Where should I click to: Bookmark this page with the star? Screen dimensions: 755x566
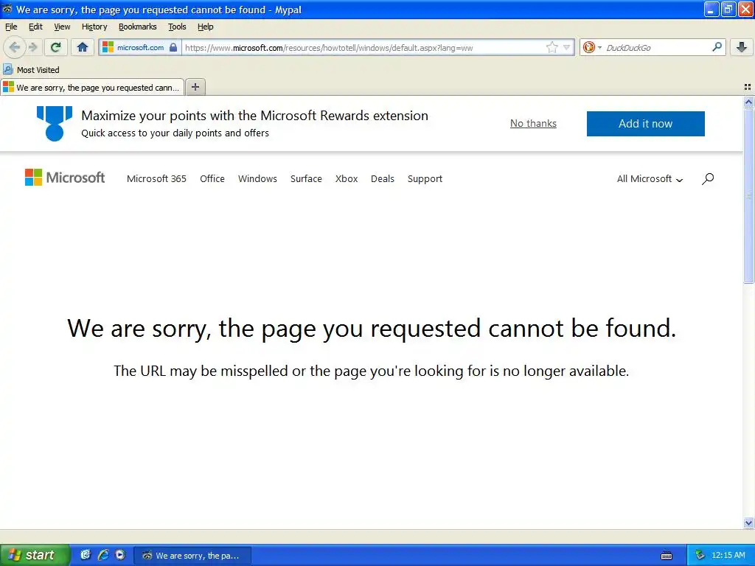tap(552, 47)
